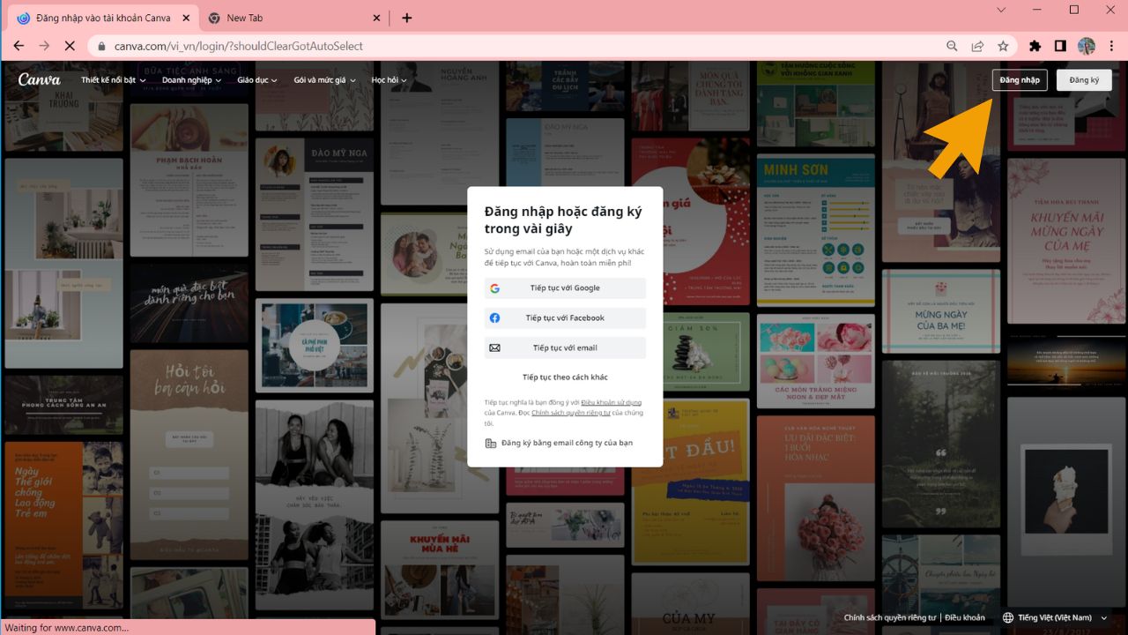Viewport: 1128px width, 635px height.
Task: Click the email envelope icon
Action: [x=495, y=348]
